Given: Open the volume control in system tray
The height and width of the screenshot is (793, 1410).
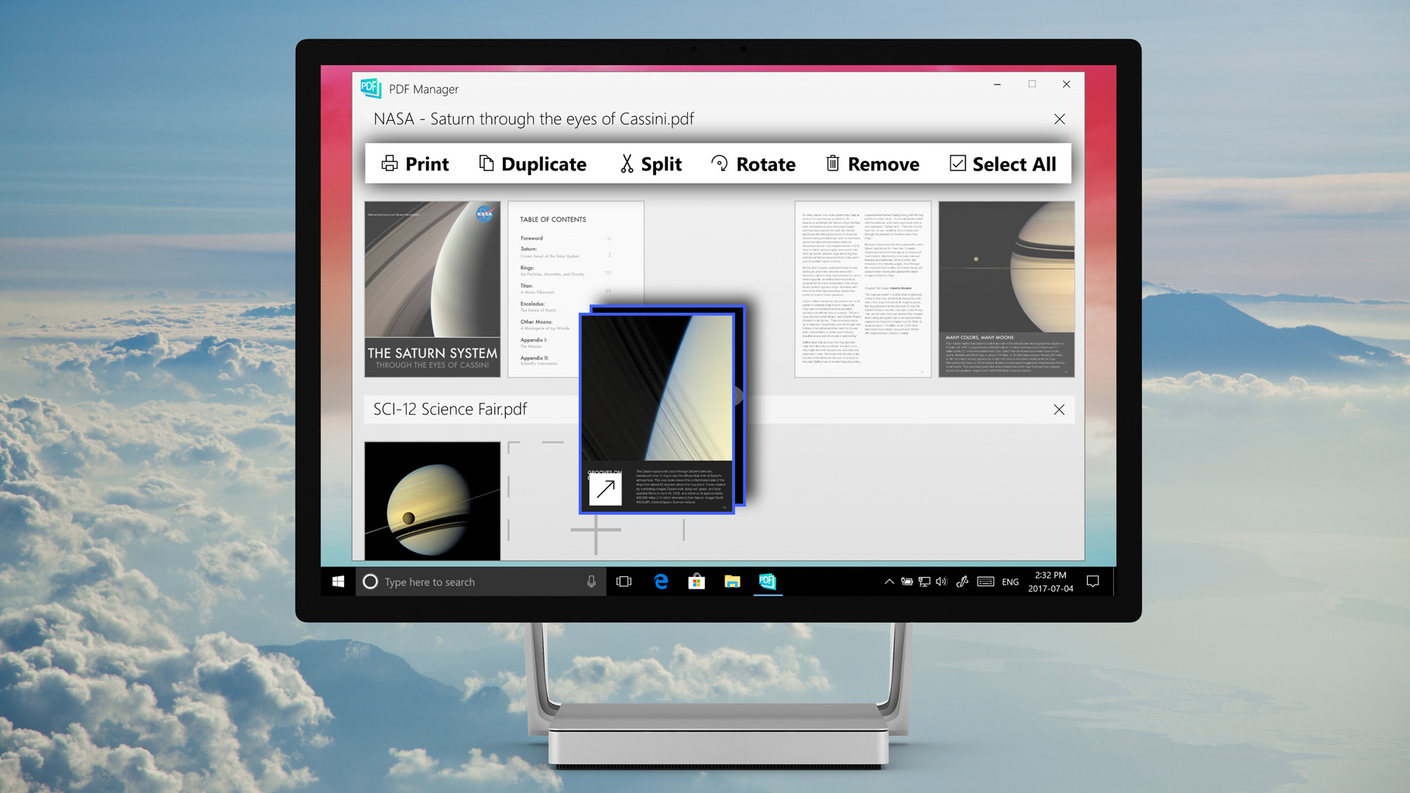Looking at the screenshot, I should click(x=942, y=582).
